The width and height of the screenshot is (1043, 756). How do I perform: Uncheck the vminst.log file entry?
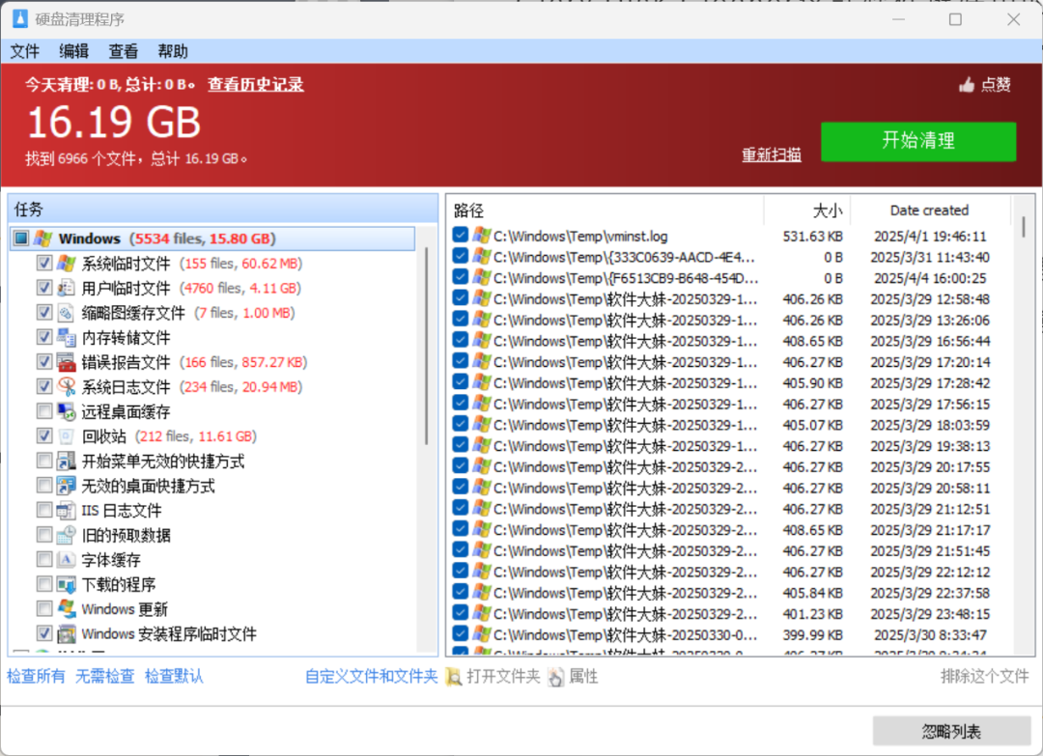pos(459,236)
